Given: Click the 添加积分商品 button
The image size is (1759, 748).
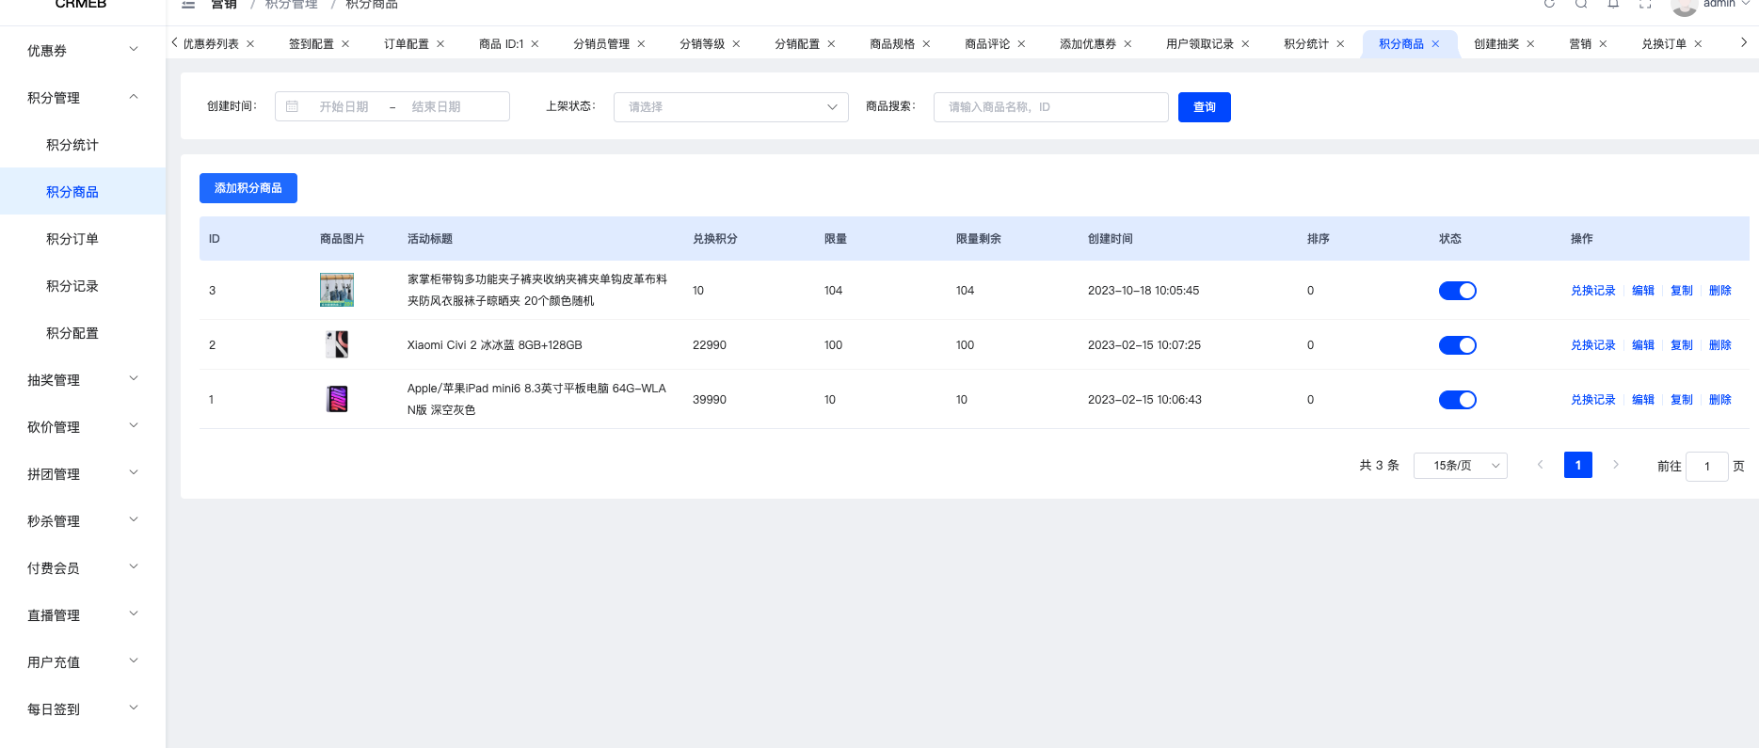Looking at the screenshot, I should click(x=248, y=188).
